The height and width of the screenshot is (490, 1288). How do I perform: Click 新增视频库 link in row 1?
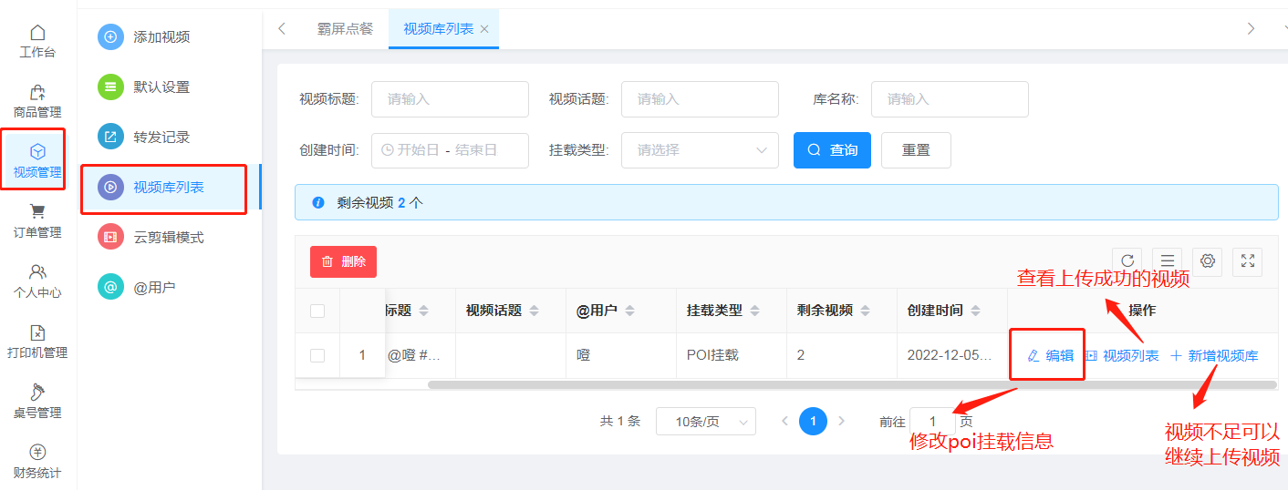(x=1214, y=355)
